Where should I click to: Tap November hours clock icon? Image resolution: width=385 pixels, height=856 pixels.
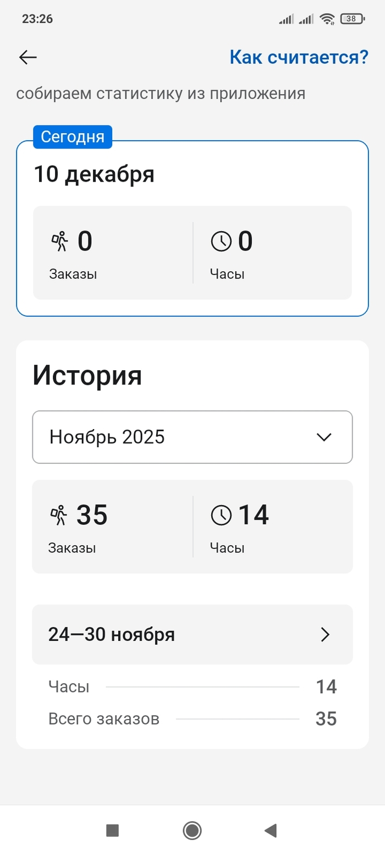pos(221,515)
